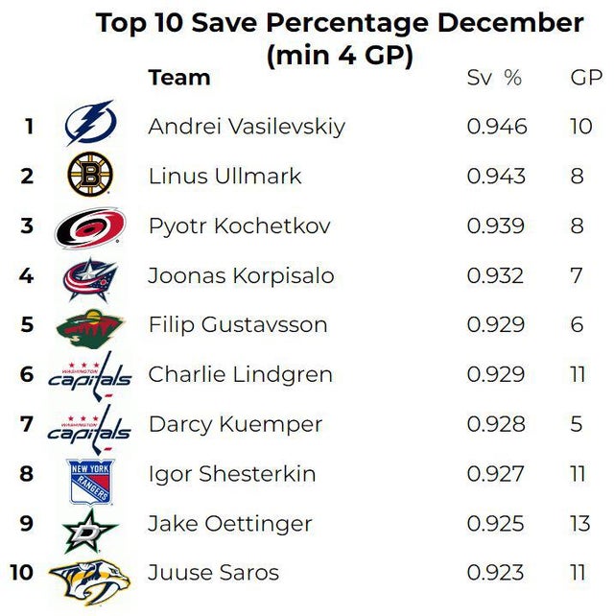
Task: Click on Juuse Saros
Action: (213, 574)
